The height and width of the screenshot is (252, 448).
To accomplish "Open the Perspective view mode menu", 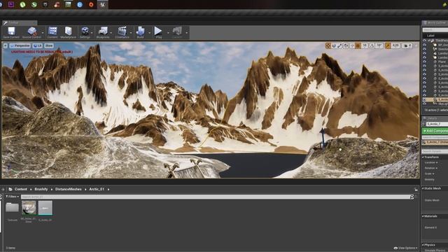I will 20,45.
